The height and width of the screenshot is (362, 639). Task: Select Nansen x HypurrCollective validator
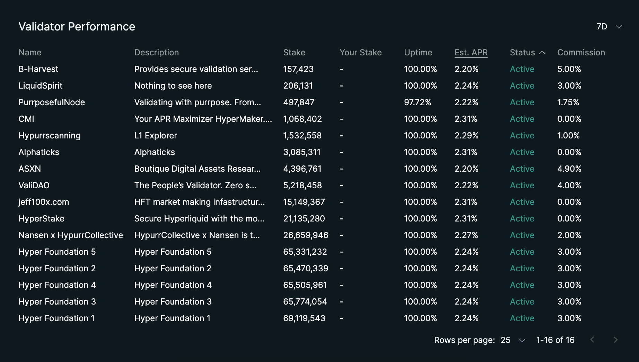(x=71, y=235)
